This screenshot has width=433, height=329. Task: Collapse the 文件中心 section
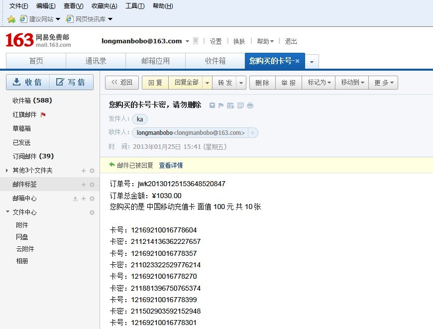pos(7,212)
